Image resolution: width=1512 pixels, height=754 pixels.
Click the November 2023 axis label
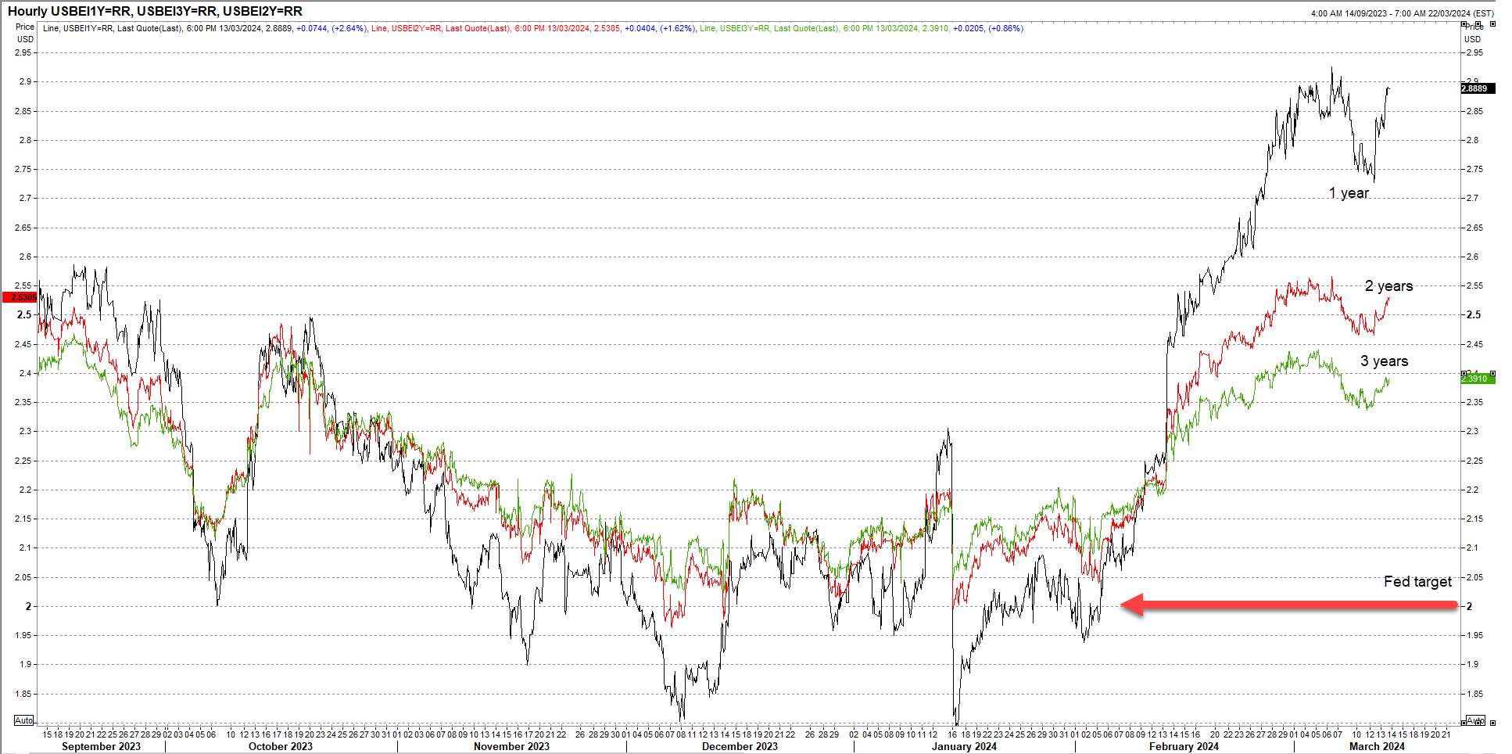point(511,746)
